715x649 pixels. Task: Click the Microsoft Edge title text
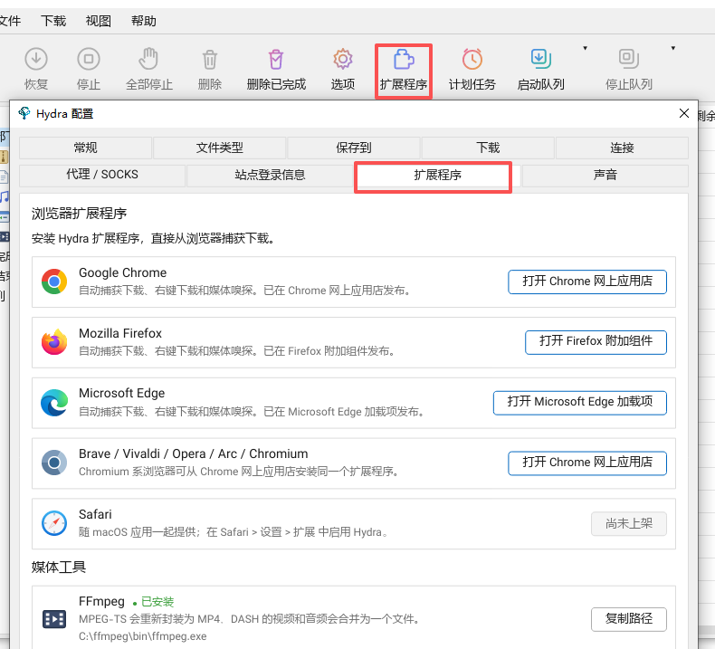[122, 393]
